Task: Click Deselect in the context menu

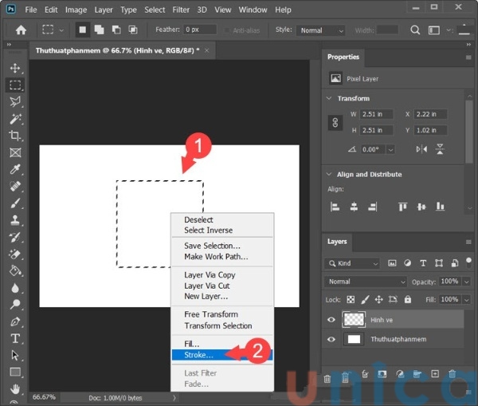Action: pyautogui.click(x=199, y=220)
